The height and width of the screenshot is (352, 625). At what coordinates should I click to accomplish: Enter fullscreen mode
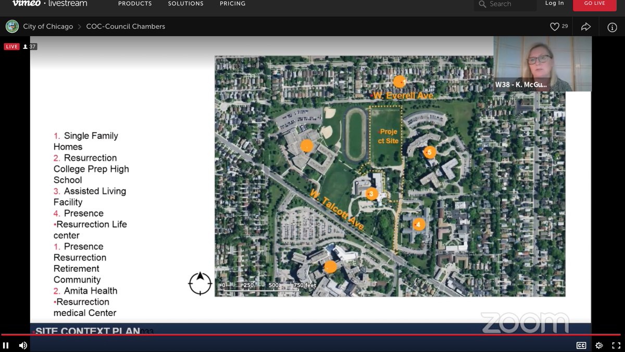coord(616,345)
